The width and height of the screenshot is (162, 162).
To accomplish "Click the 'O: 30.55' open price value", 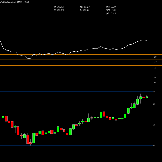I will coord(59,7).
